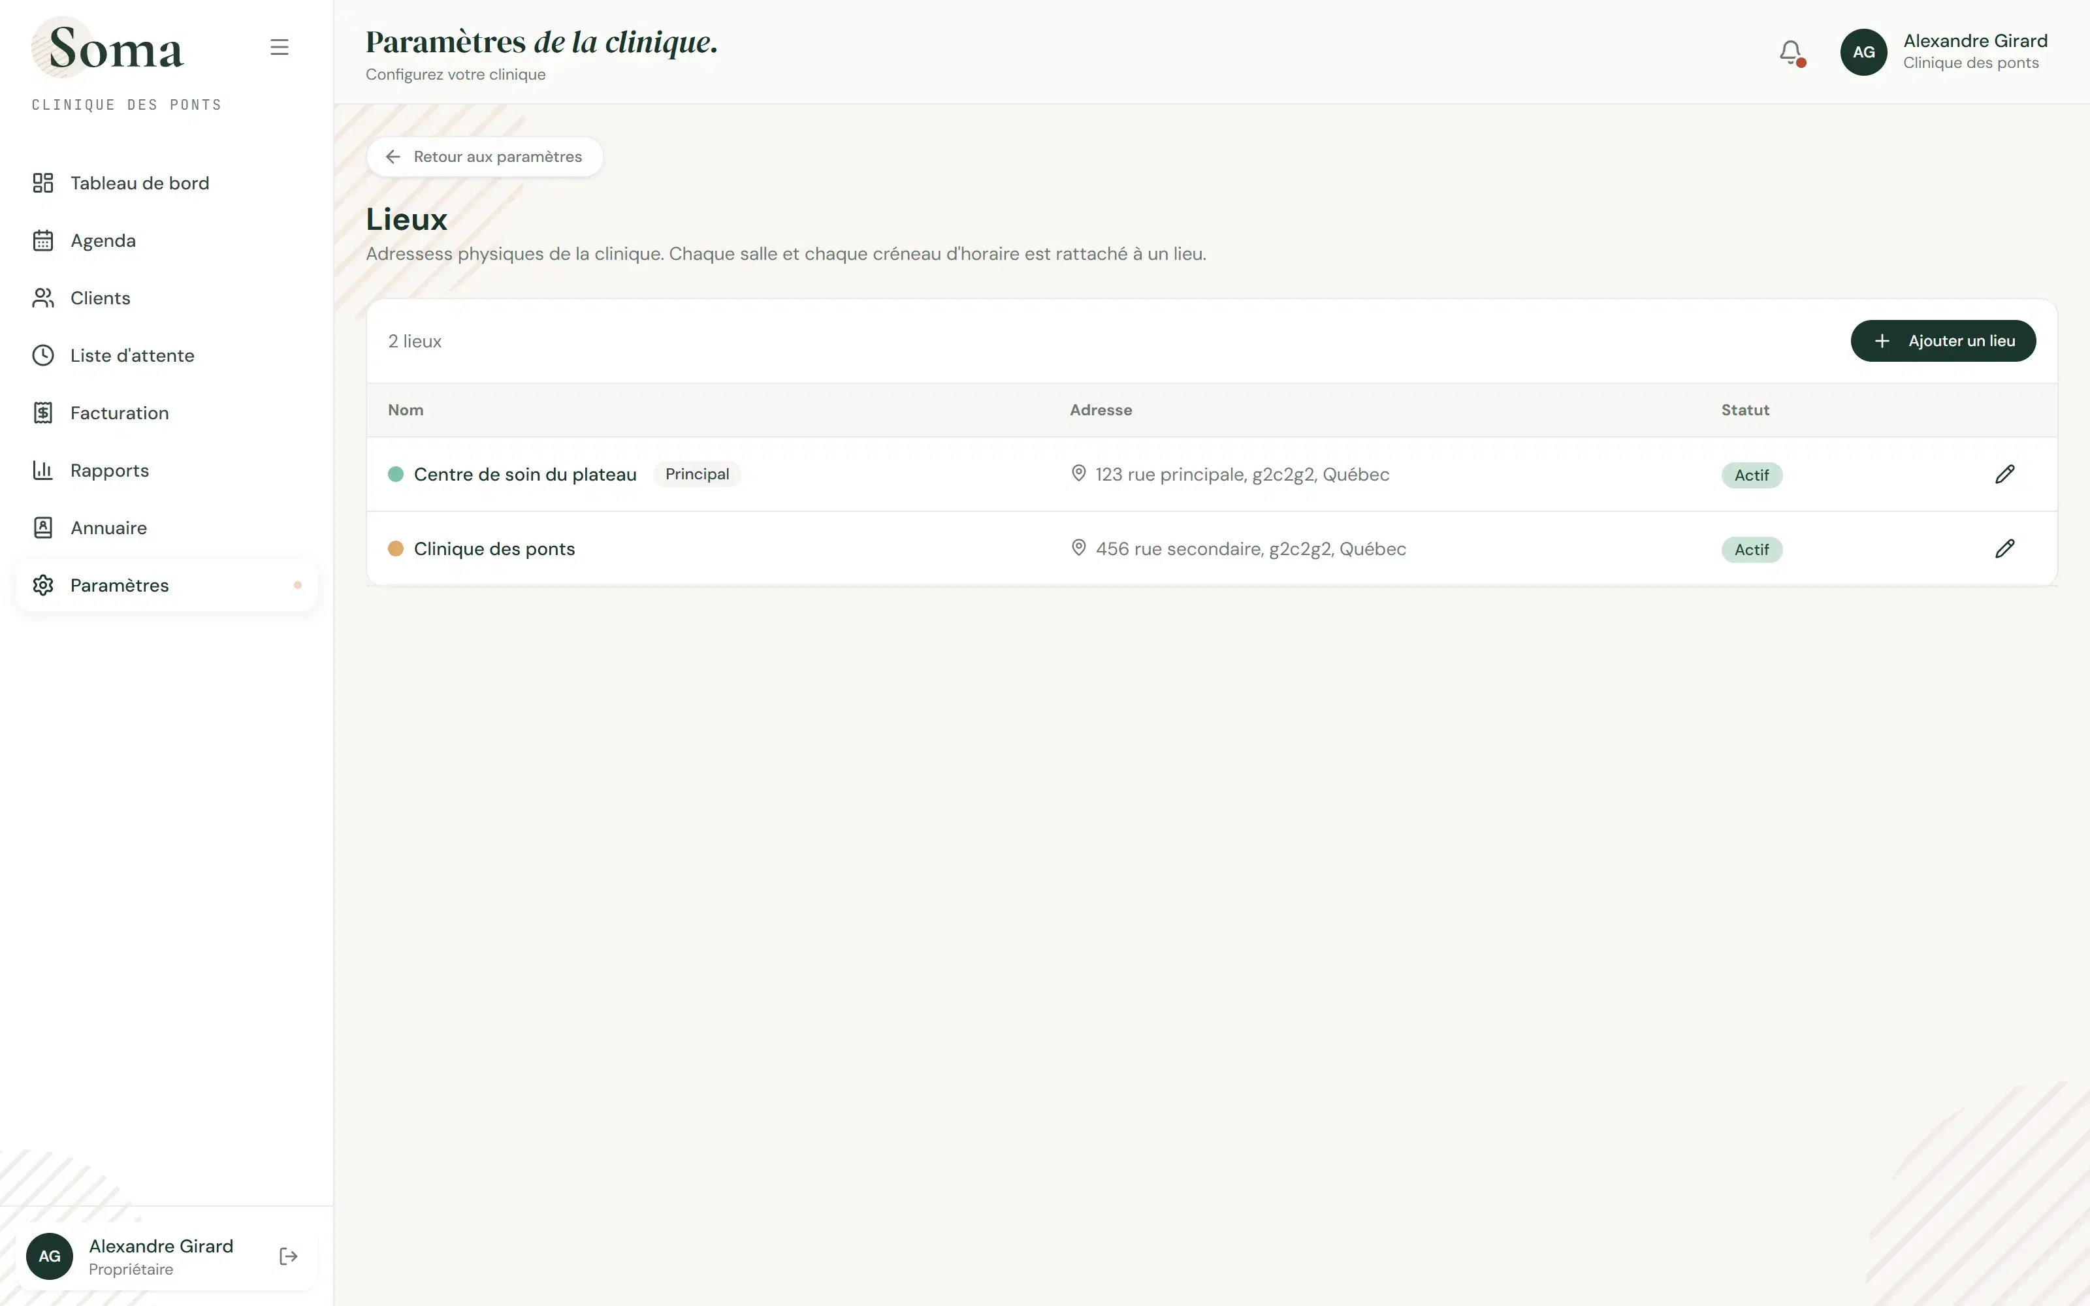Collapse sidebar with the hamburger menu icon

pos(279,46)
